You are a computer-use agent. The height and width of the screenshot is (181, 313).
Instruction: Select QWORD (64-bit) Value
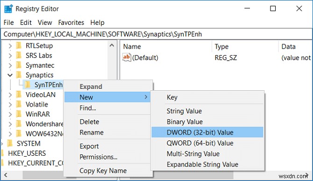pos(207,143)
